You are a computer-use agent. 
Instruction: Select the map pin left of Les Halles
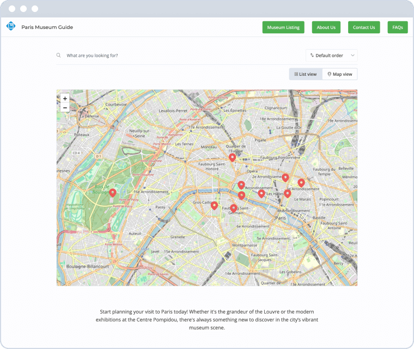pos(261,194)
